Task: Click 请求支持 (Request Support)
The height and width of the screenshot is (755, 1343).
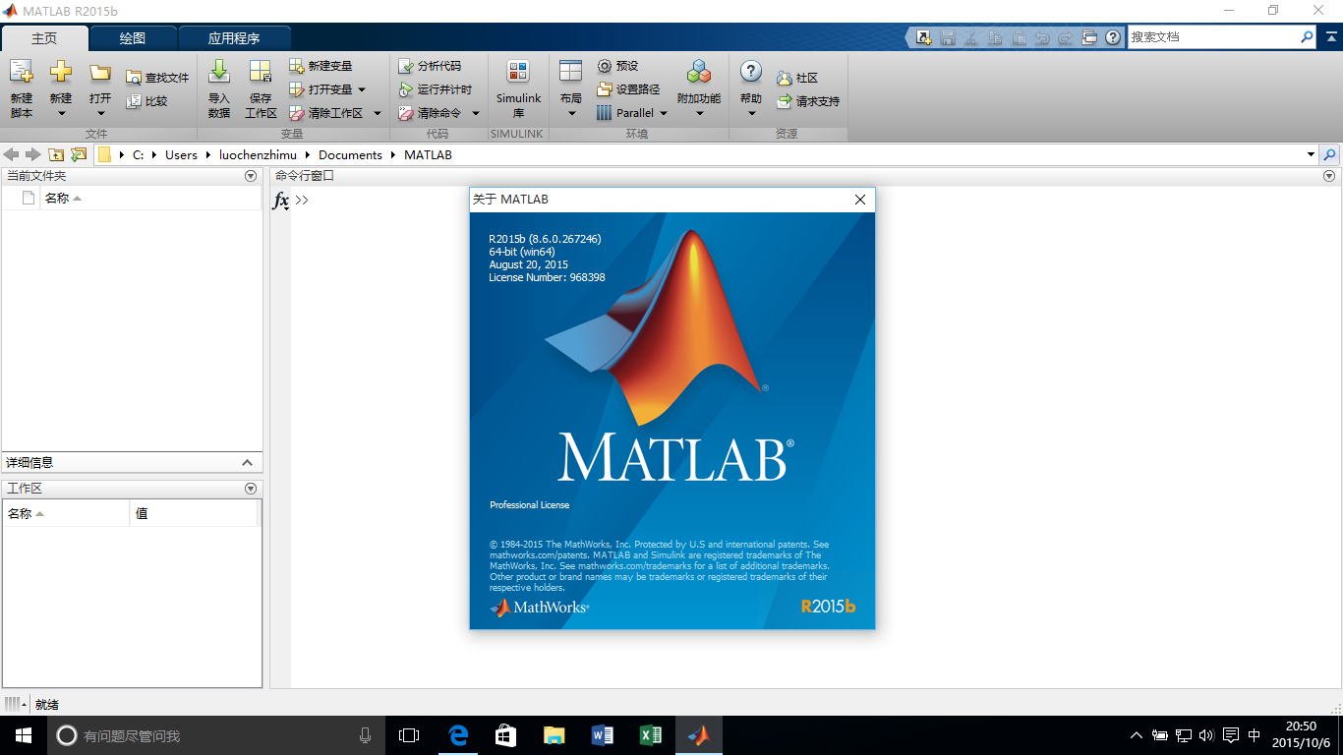Action: (807, 101)
